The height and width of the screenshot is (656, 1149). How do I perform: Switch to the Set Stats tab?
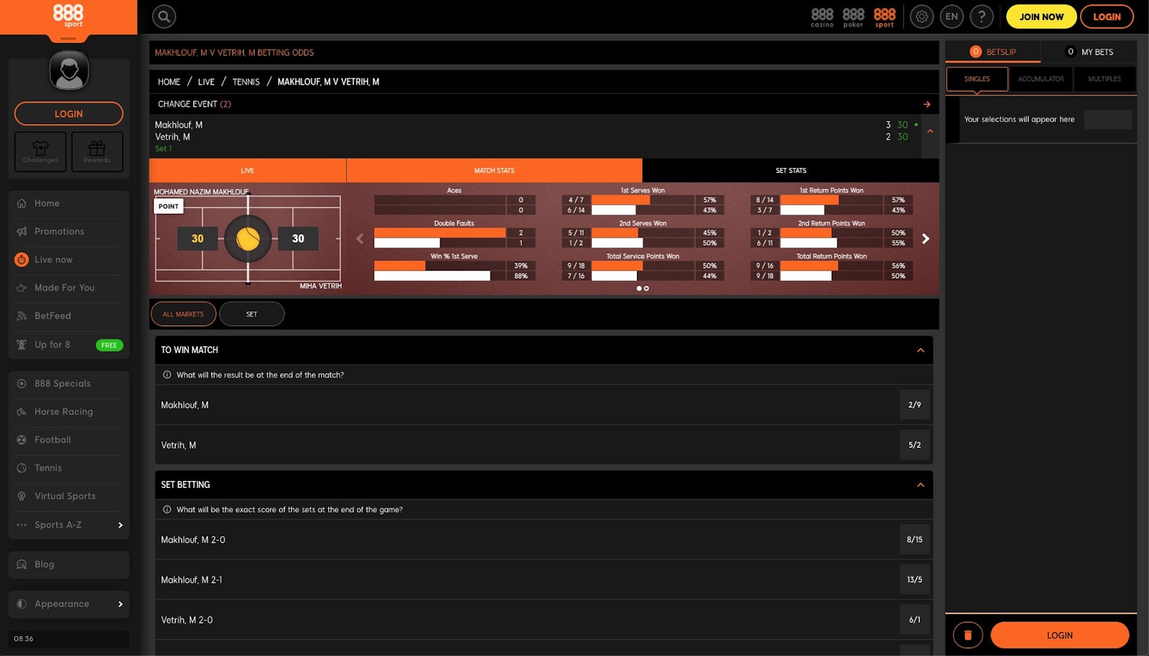coord(791,171)
